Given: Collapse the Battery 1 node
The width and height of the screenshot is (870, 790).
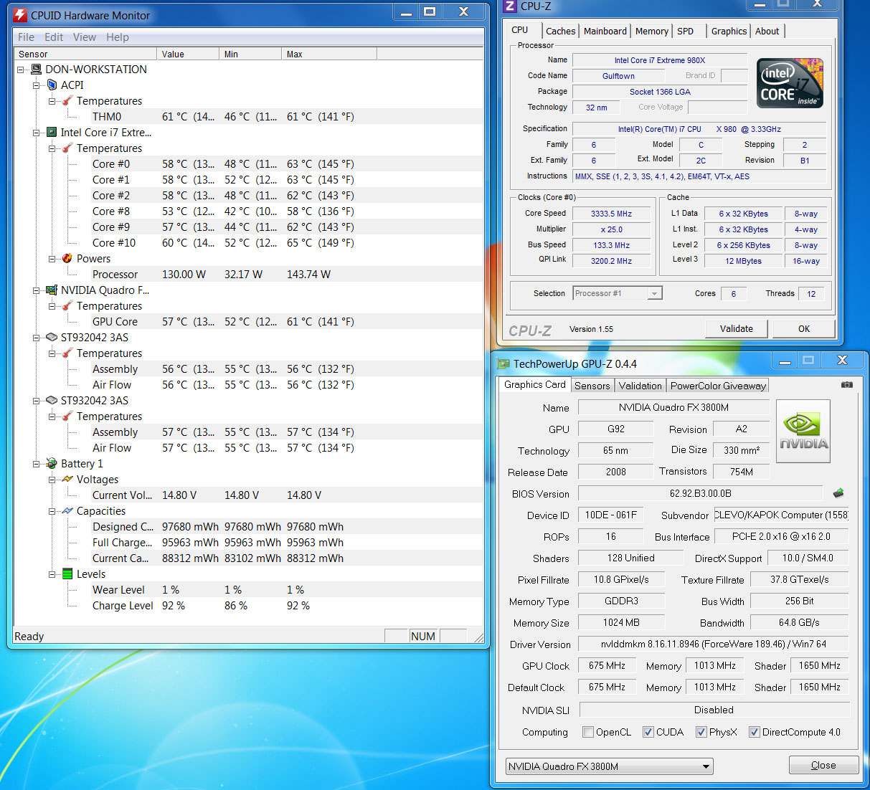Looking at the screenshot, I should 37,464.
